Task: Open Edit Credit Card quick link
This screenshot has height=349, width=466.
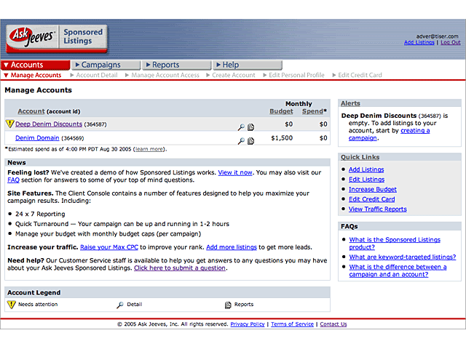Action: tap(372, 199)
